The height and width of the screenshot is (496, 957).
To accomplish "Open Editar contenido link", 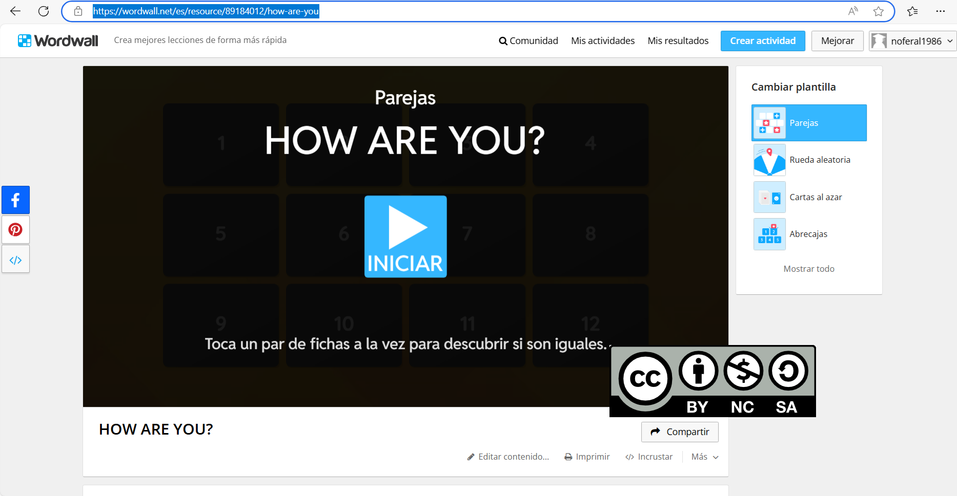I will pos(508,457).
